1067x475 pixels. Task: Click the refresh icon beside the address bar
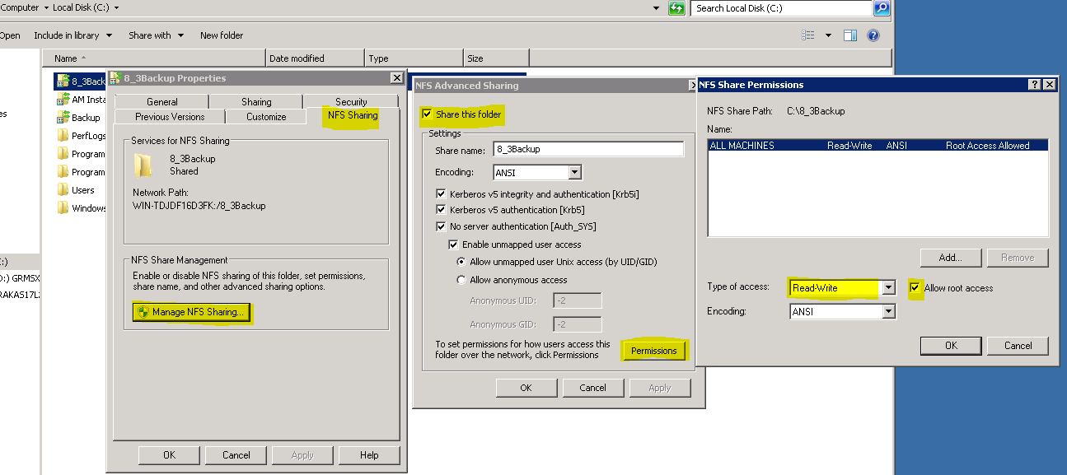click(x=677, y=8)
